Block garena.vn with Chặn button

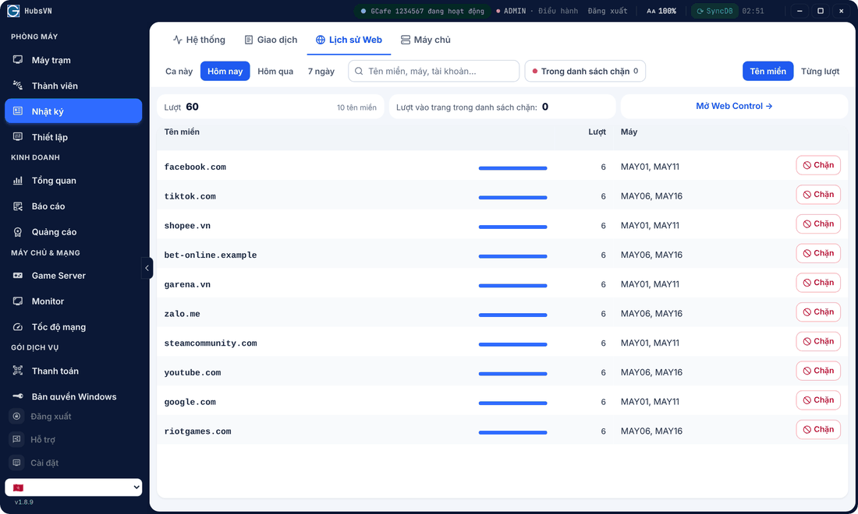pos(818,283)
